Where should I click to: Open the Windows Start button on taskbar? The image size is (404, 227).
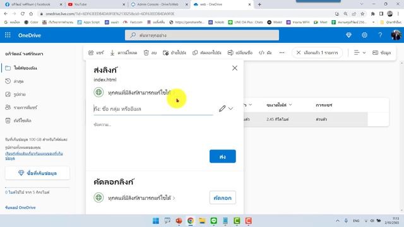tap(156, 221)
